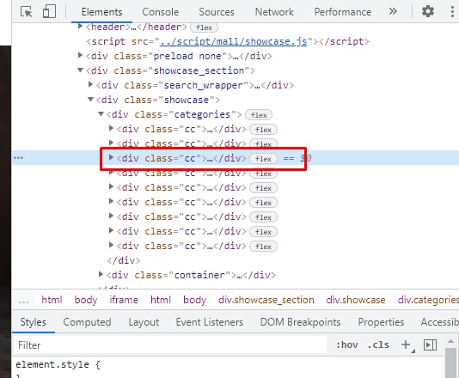Expand the highlighted cc div with == $0
The height and width of the screenshot is (378, 459).
pos(111,158)
